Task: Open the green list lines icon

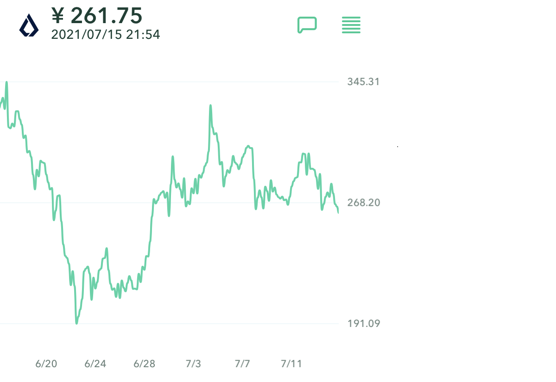Action: [x=351, y=25]
